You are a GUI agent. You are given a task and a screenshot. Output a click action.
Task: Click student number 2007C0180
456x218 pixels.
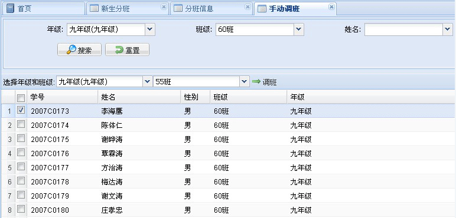(x=50, y=210)
